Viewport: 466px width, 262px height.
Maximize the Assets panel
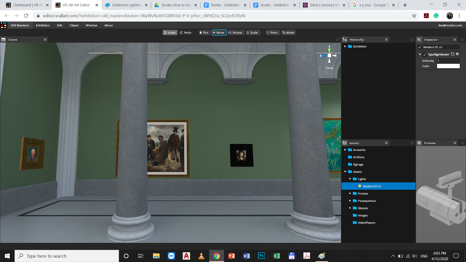(x=412, y=143)
